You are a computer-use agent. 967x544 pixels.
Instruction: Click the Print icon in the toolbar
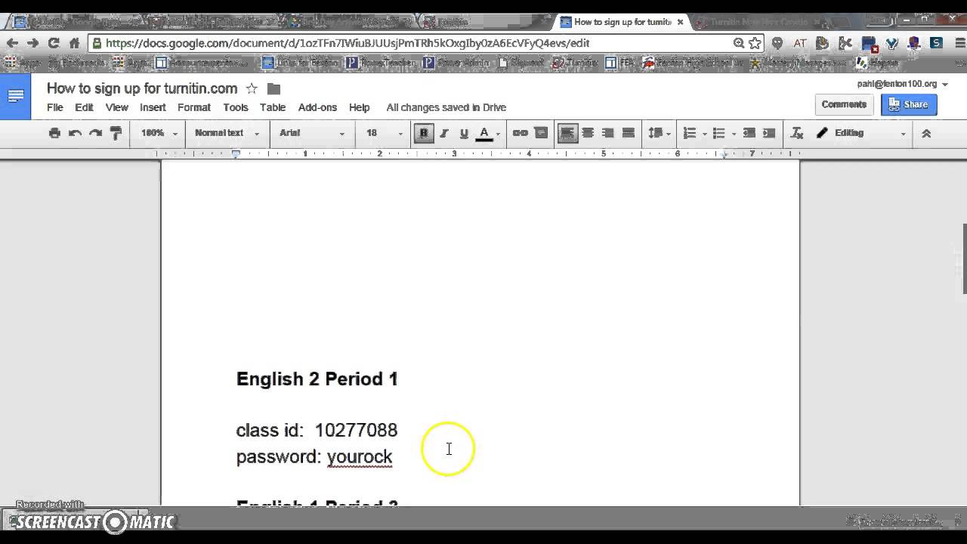coord(54,133)
